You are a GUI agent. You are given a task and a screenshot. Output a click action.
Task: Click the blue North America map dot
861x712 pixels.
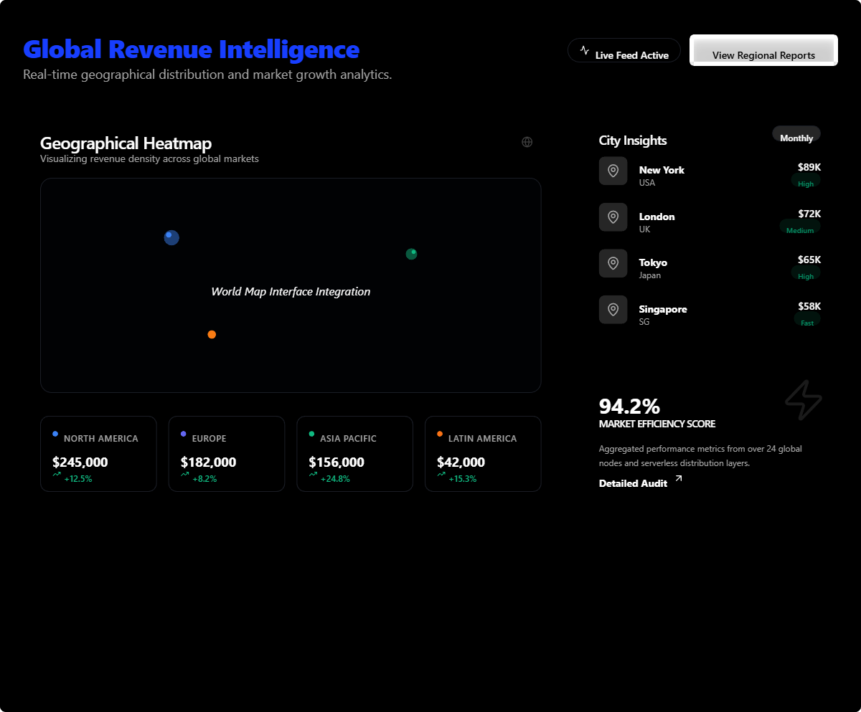pos(171,237)
